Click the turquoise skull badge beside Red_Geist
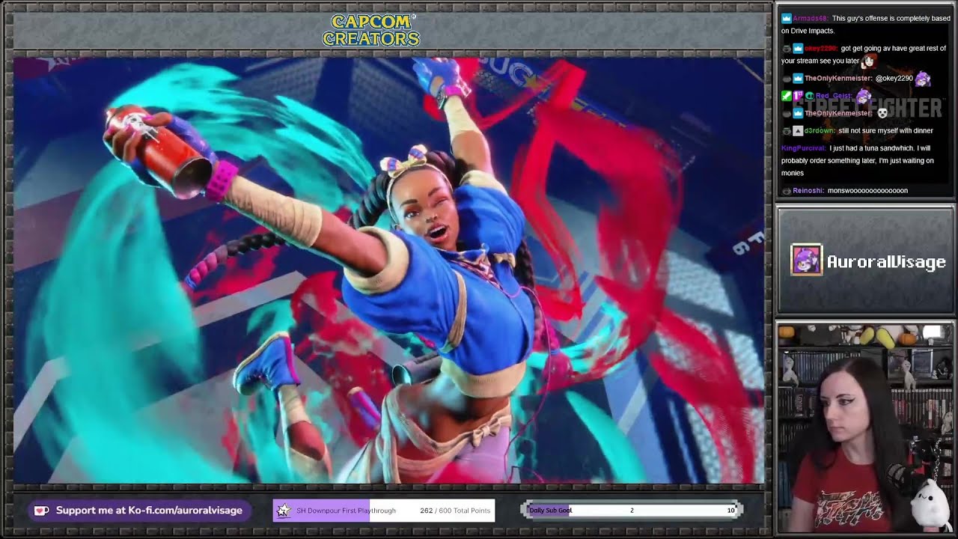Viewport: 958px width, 539px height. click(x=809, y=96)
